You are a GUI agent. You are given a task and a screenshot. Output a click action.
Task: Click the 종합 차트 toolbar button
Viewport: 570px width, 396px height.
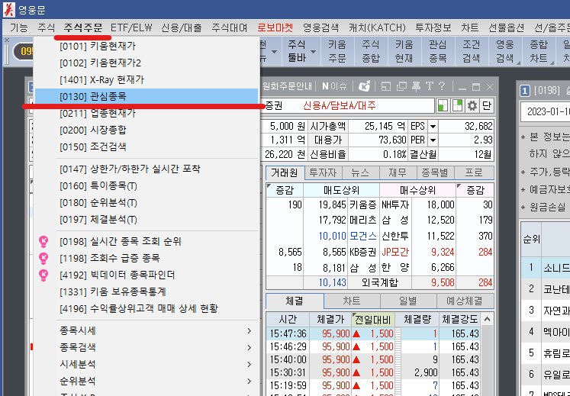click(x=539, y=52)
